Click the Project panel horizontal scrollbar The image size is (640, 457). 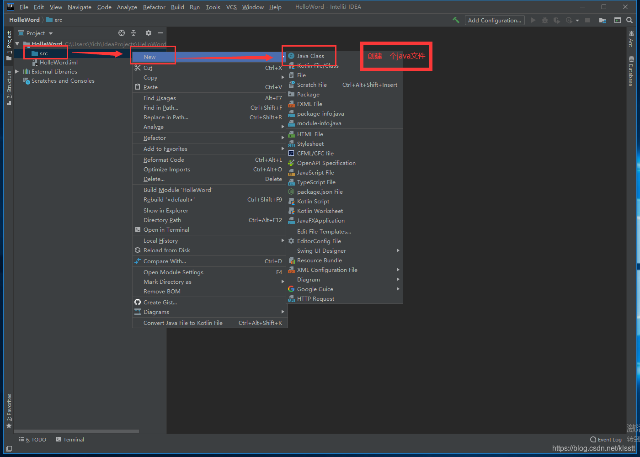pos(76,431)
